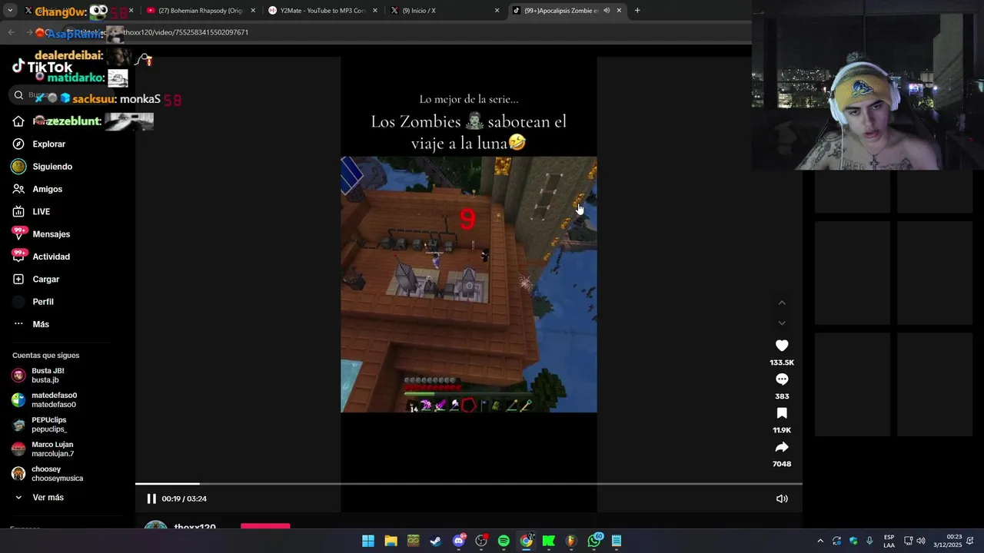Open Minecraft launcher icon on taskbar
984x553 pixels.
click(x=414, y=541)
